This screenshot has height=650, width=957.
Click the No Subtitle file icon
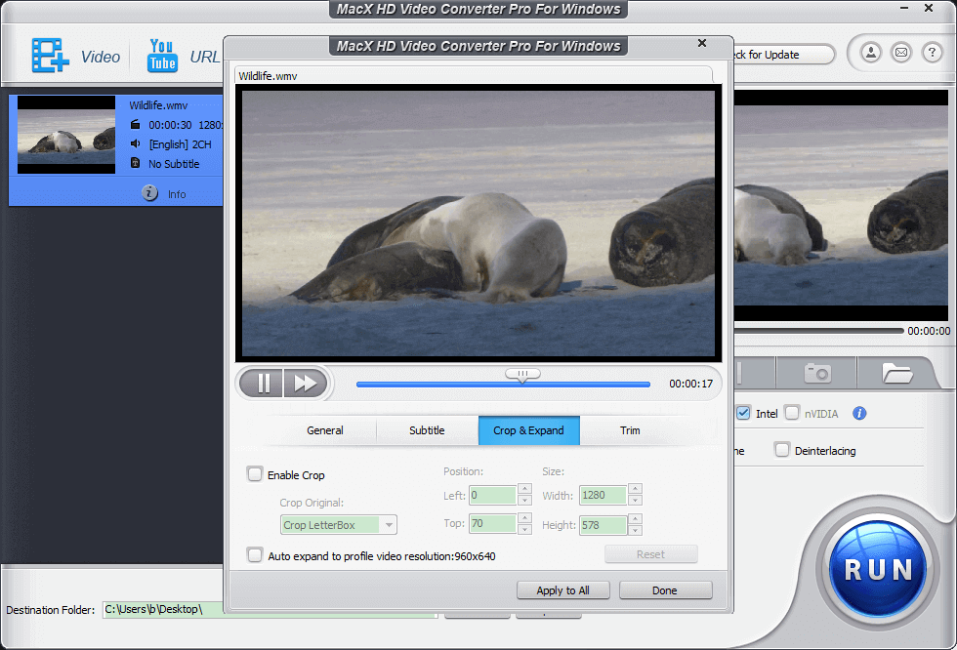coord(136,163)
